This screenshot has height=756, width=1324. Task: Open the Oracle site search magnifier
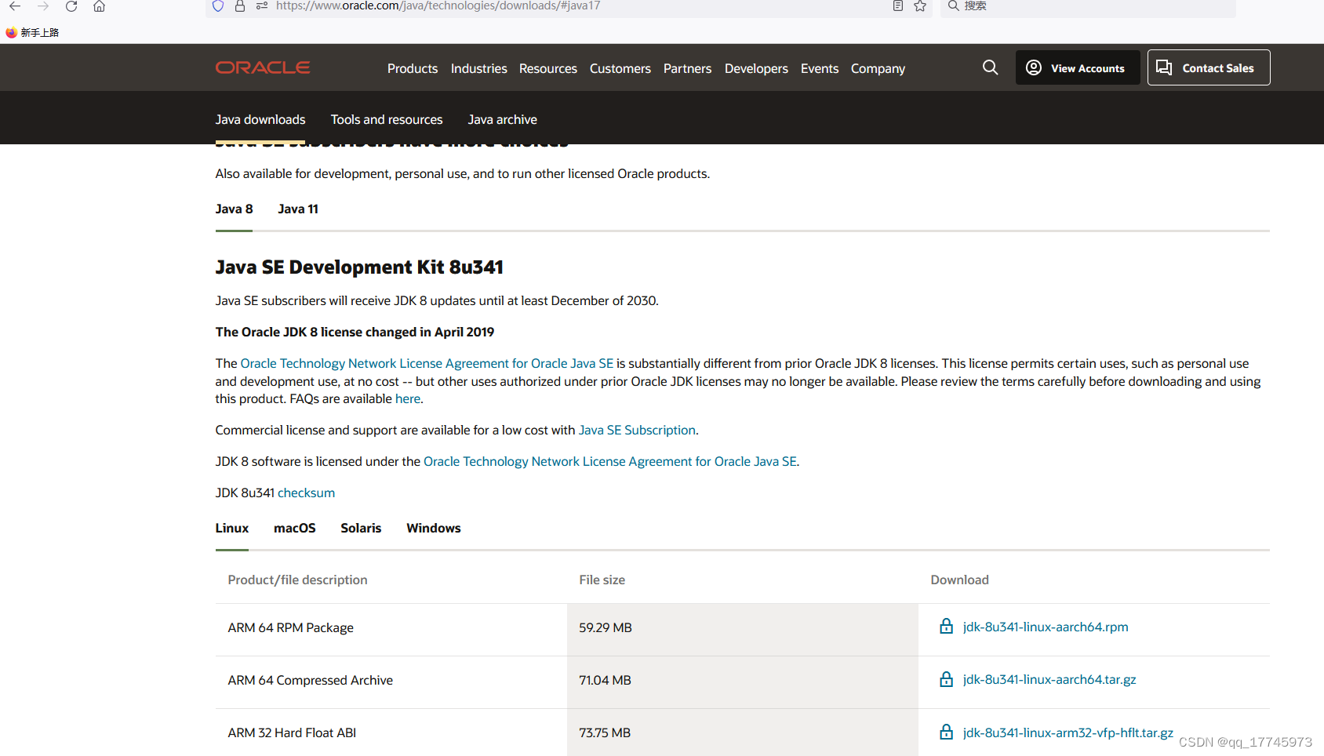991,67
